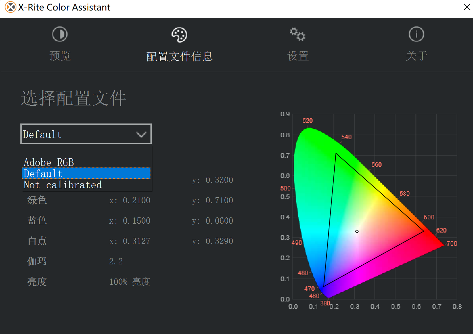Click the 520 wavelength label on chart
Viewport: 473px width, 334px height.
click(307, 121)
